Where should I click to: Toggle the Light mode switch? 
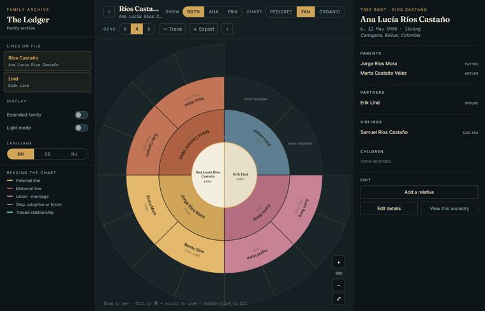pos(81,128)
